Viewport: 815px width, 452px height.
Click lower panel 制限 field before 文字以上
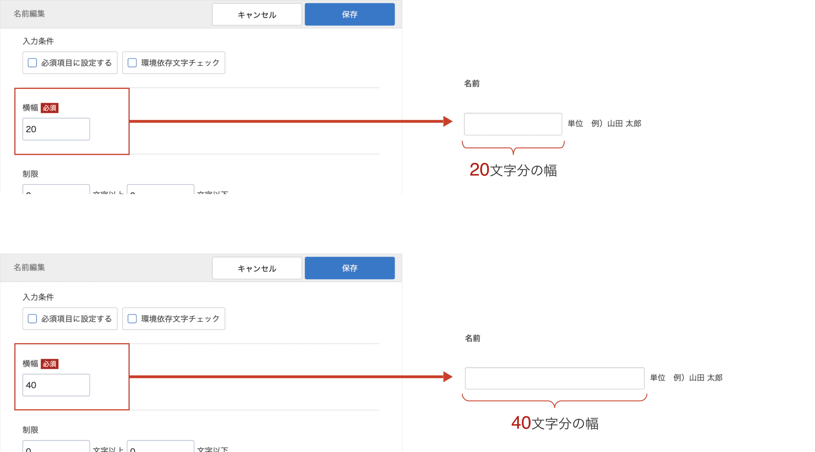[56, 447]
